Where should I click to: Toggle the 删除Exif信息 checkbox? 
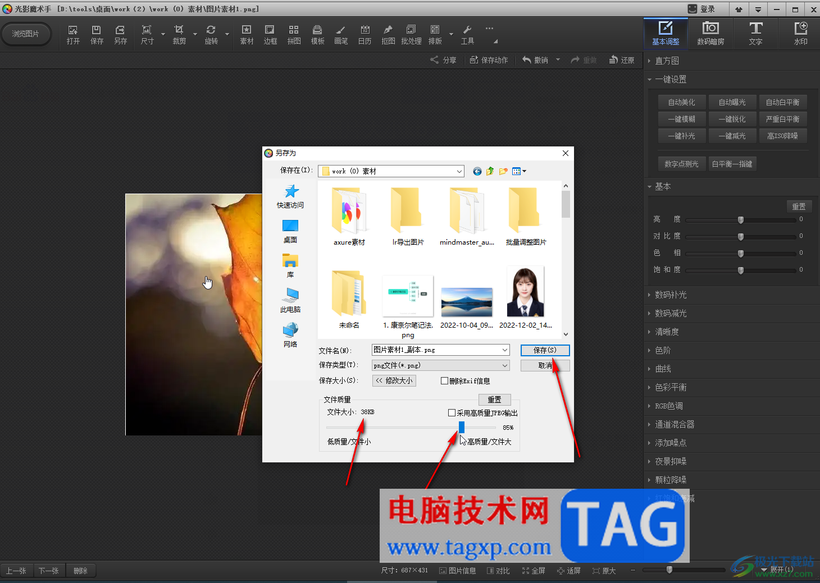(445, 381)
